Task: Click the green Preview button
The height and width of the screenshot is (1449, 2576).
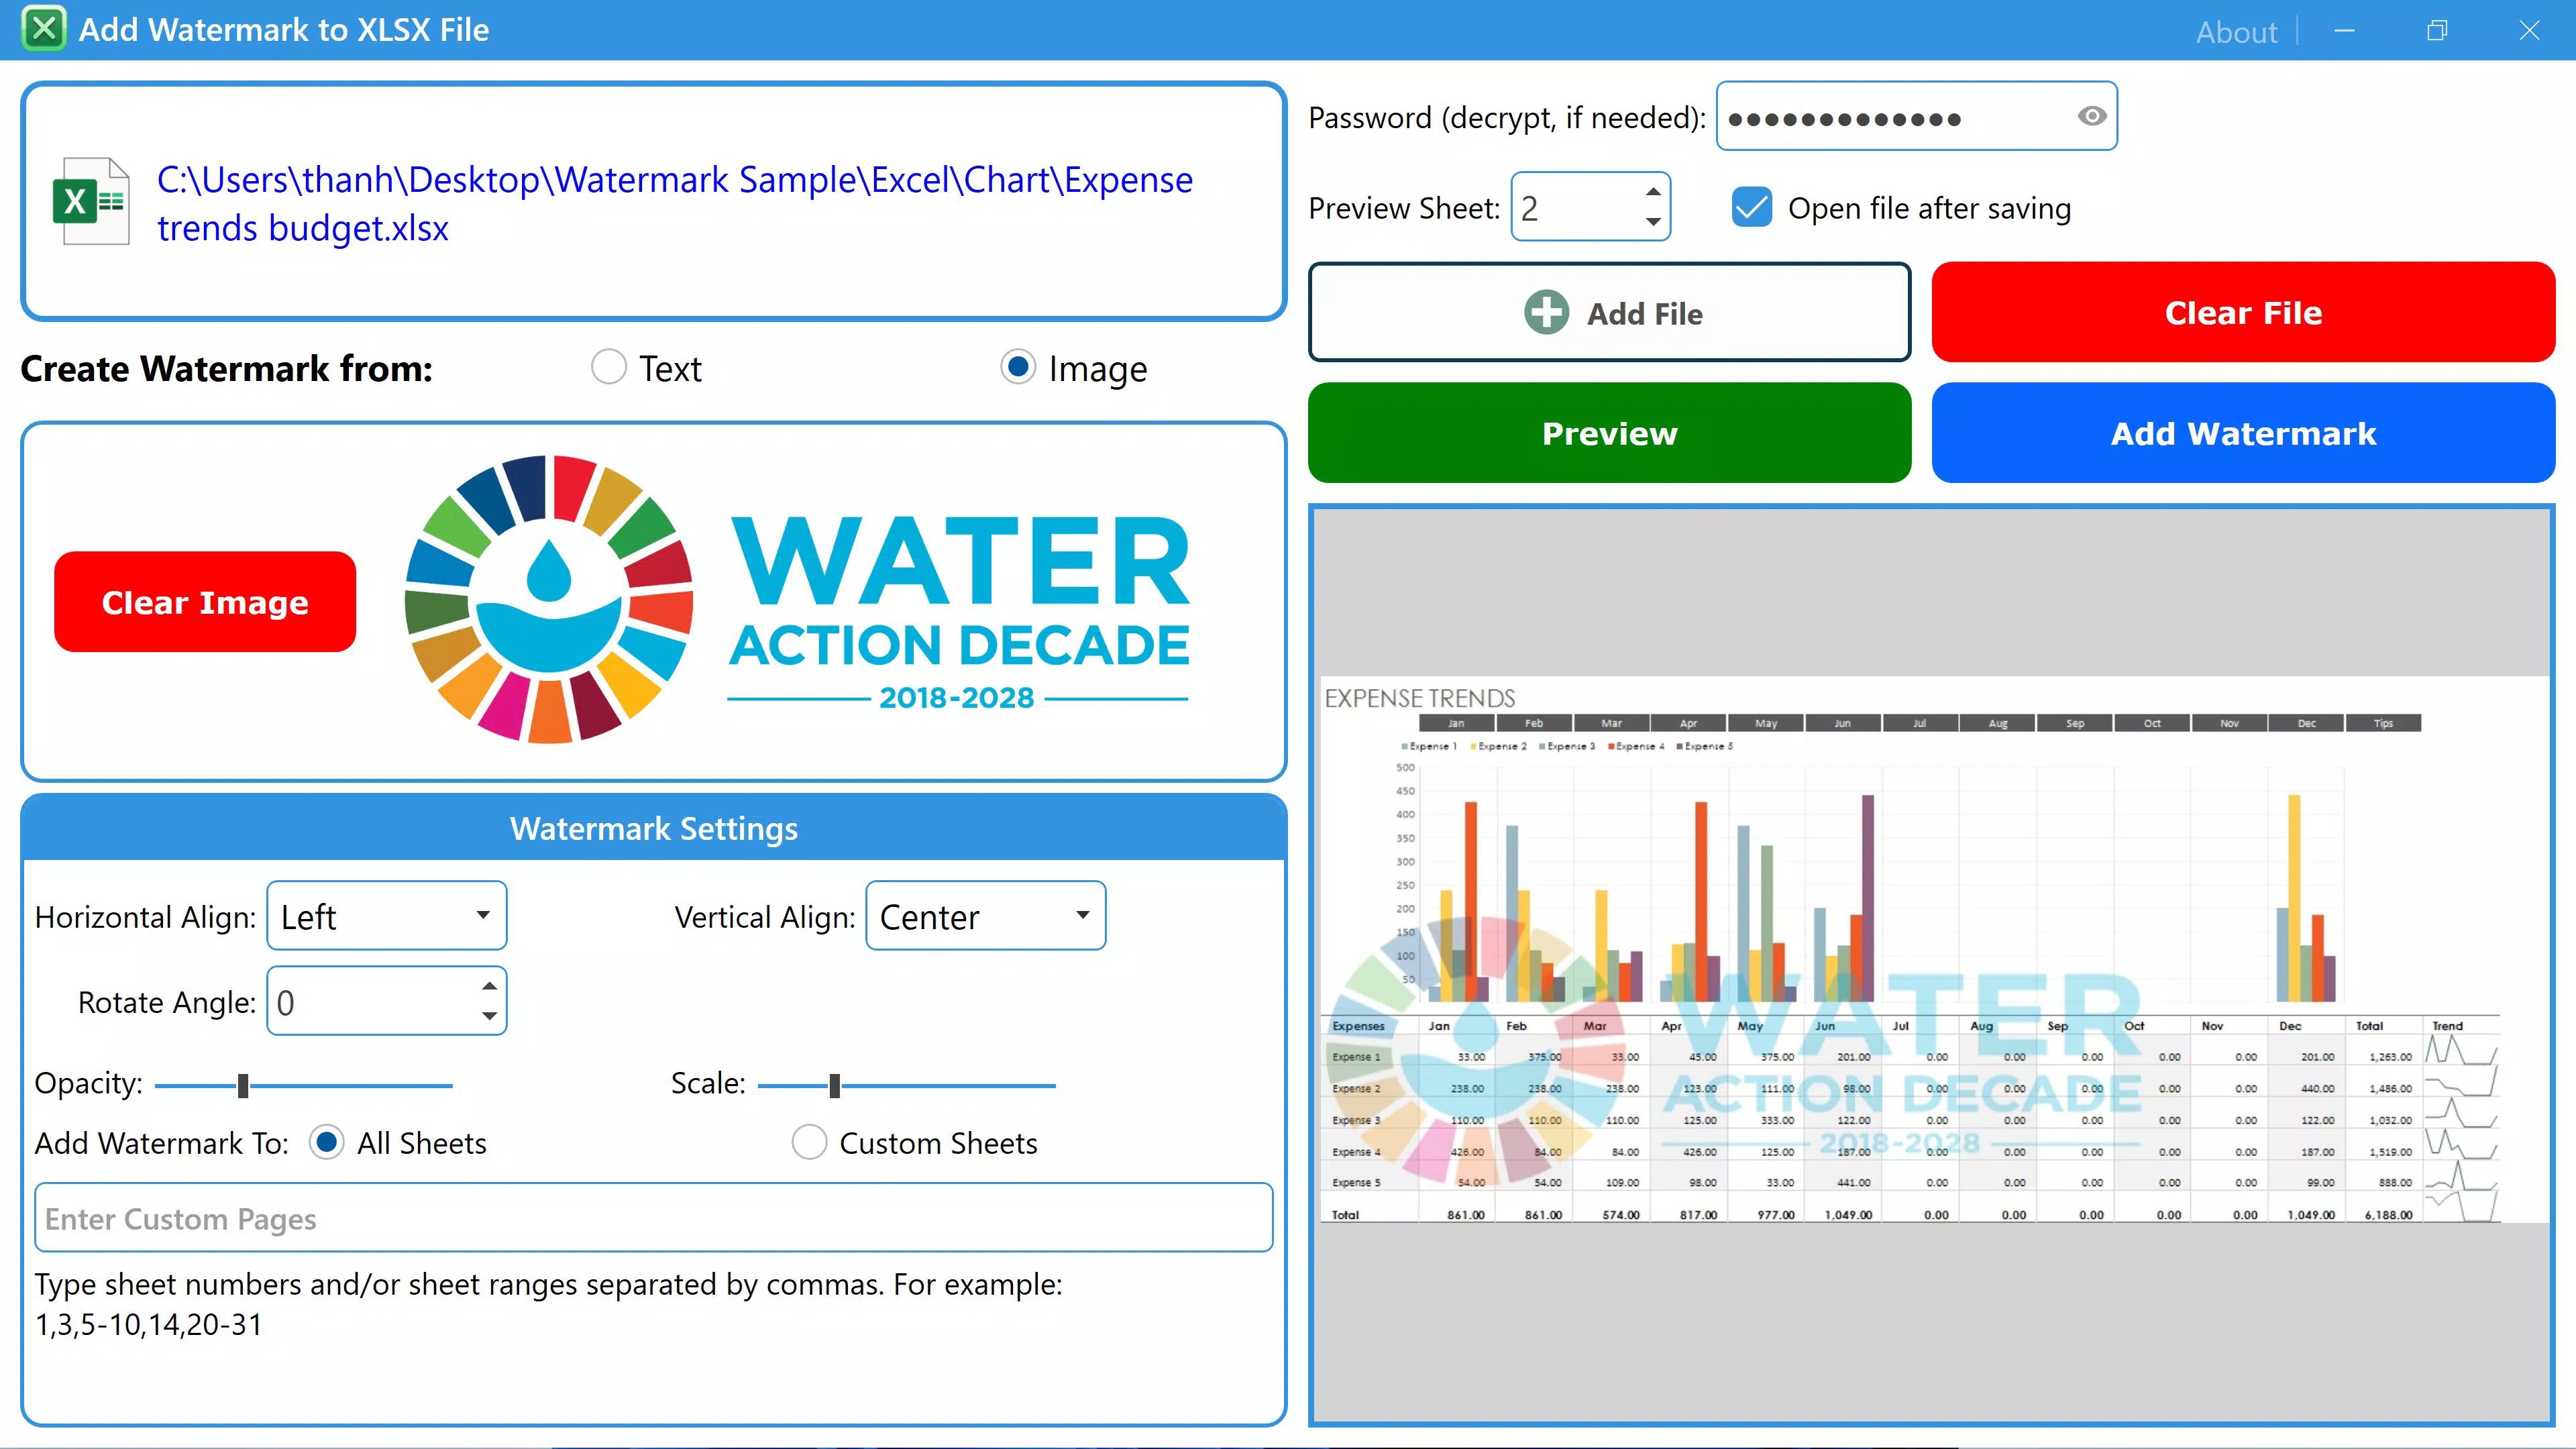Action: (1609, 433)
